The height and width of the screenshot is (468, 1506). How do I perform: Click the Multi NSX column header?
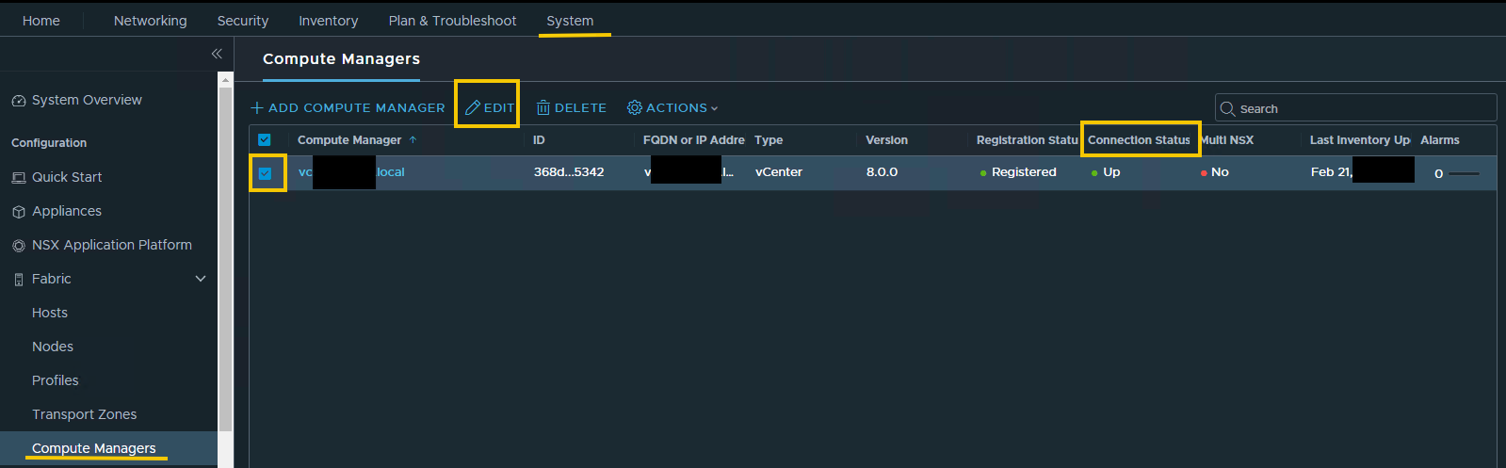pos(1227,140)
